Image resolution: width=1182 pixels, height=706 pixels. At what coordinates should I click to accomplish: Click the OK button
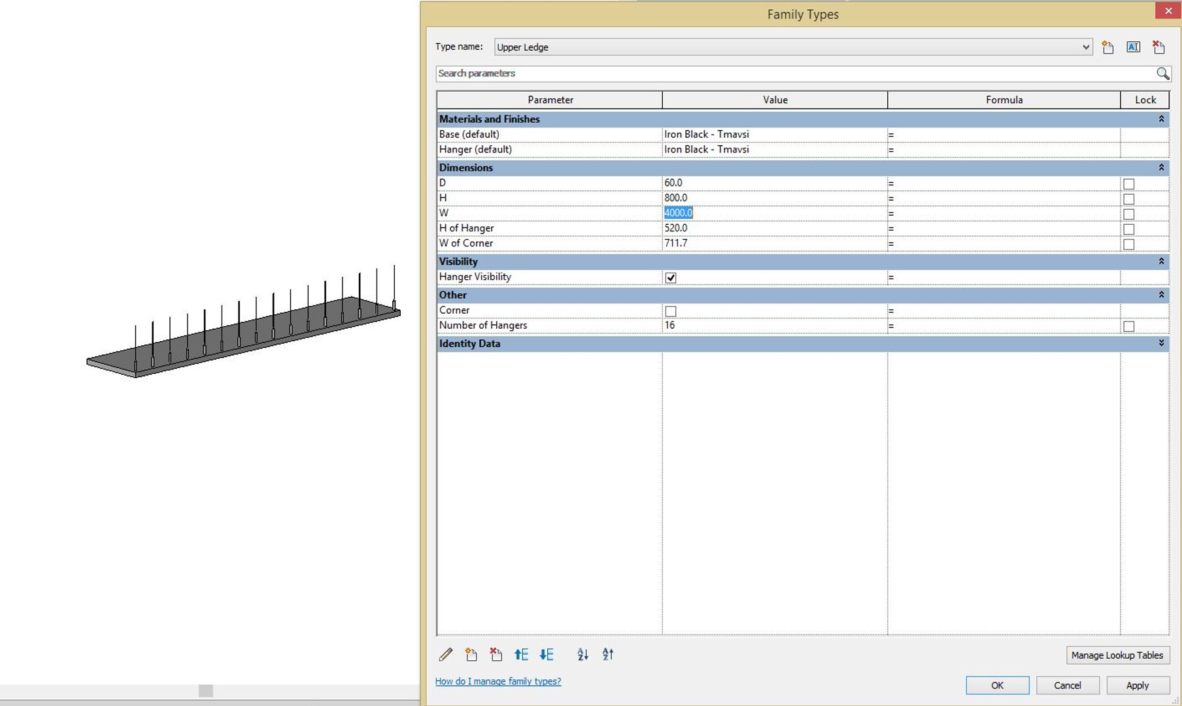[997, 685]
